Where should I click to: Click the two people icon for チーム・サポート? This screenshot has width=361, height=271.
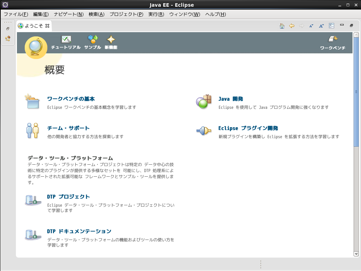pyautogui.click(x=32, y=130)
